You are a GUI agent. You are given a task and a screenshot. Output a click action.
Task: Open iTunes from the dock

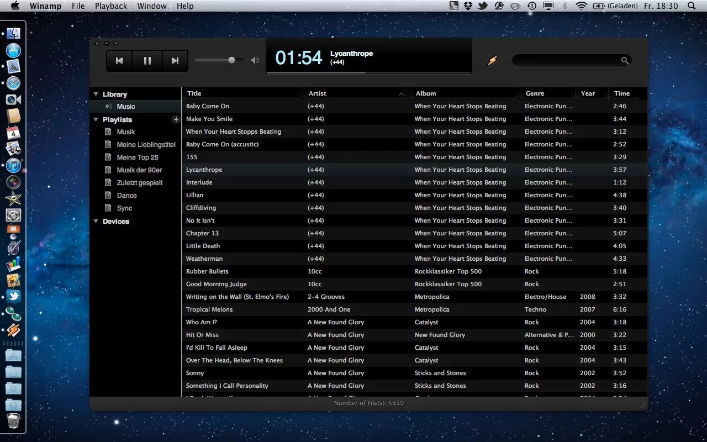coord(13,165)
